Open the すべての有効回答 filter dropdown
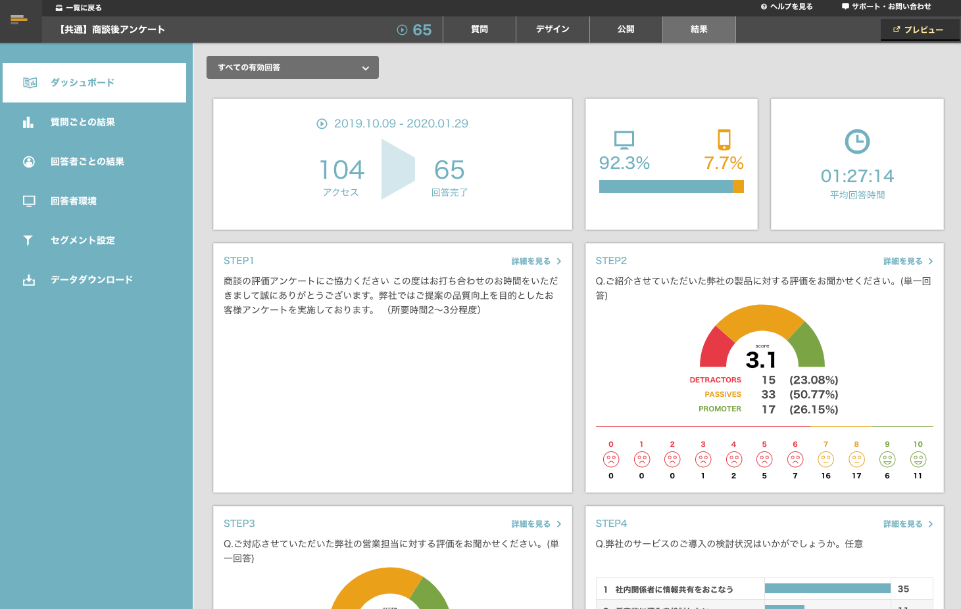 (x=293, y=68)
